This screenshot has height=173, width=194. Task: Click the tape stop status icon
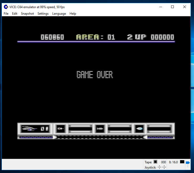(x=155, y=162)
